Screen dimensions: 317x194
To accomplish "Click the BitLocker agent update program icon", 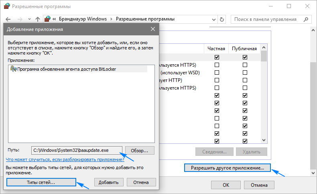I will (x=14, y=69).
